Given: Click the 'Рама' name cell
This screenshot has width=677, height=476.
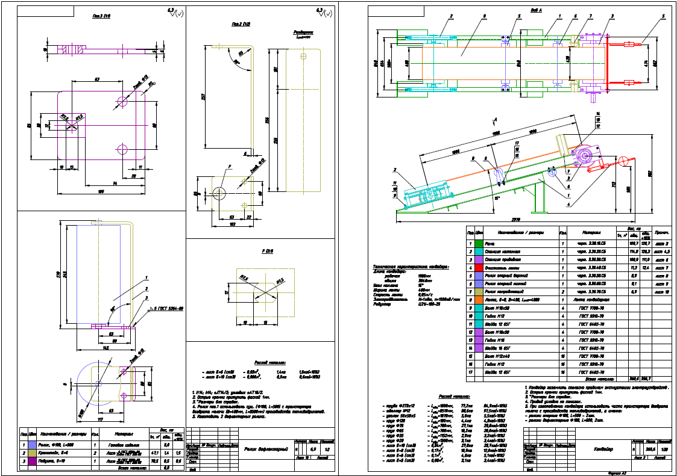Looking at the screenshot, I should (490, 244).
